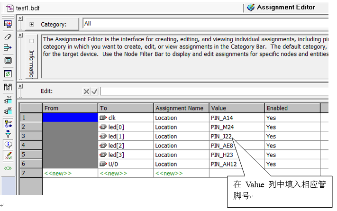Click the Edit bar text input field
Image resolution: width=337 pixels, height=211 pixels.
[x=213, y=91]
